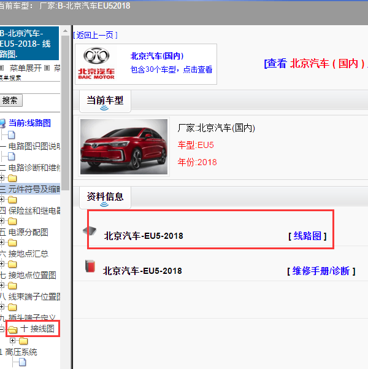Screen dimensions: 368x369
Task: Click '北京汽车-EU5-2018' in the 维修手册 row
Action: 142,271
